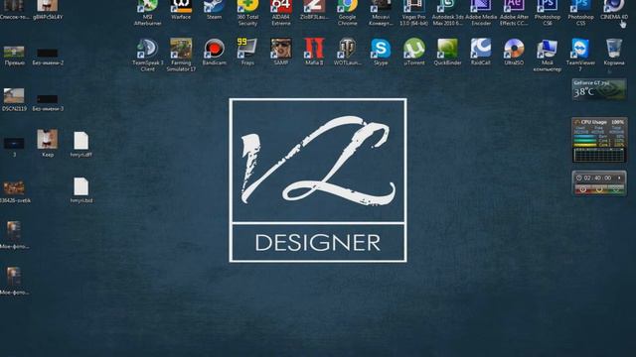Click the green button on timer gadget
The image size is (636, 357).
tap(616, 189)
